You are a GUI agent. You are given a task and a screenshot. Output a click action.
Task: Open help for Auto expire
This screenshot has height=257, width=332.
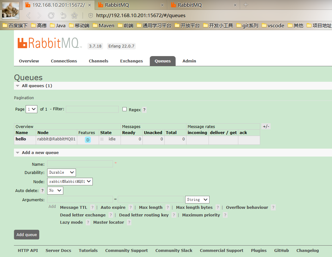tap(131, 207)
